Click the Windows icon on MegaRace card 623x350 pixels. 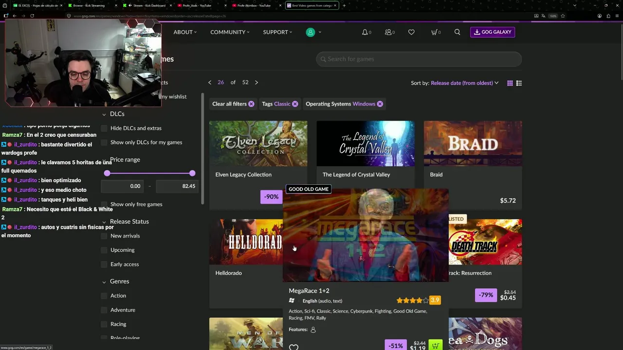pos(292,301)
